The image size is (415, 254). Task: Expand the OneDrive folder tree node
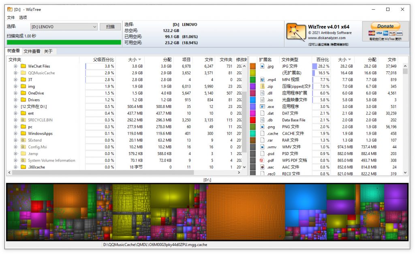click(16, 93)
